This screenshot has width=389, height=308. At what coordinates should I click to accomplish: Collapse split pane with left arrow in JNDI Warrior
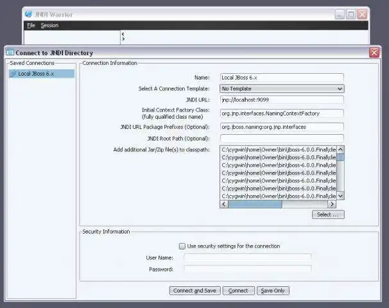pyautogui.click(x=123, y=34)
